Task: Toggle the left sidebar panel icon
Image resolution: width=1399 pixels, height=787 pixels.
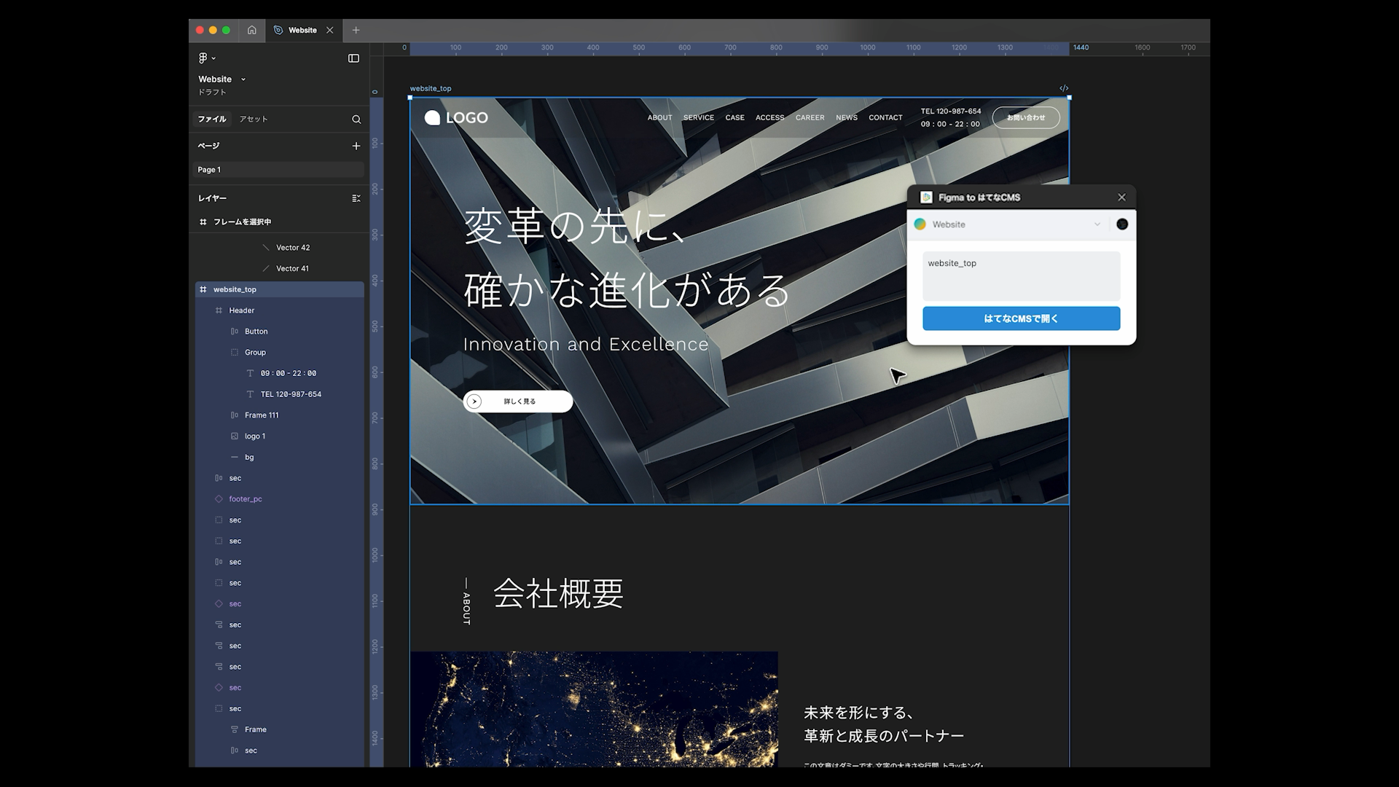Action: [353, 58]
